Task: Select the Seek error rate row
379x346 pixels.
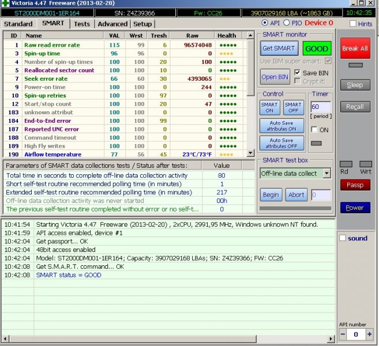Action: 125,79
